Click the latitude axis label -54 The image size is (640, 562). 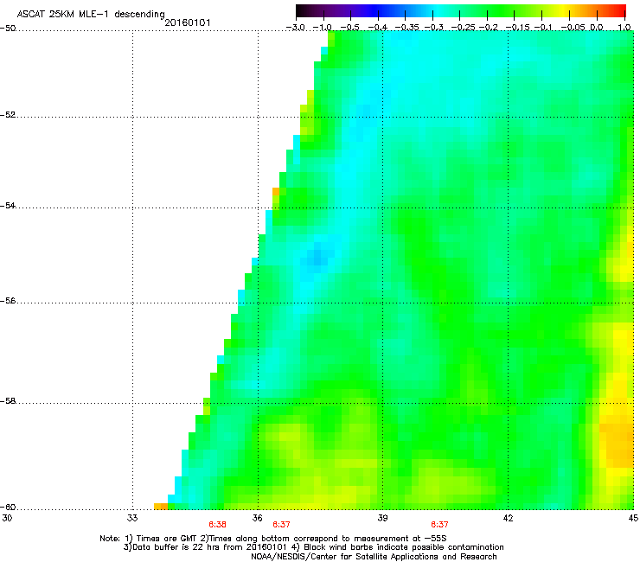(8, 206)
